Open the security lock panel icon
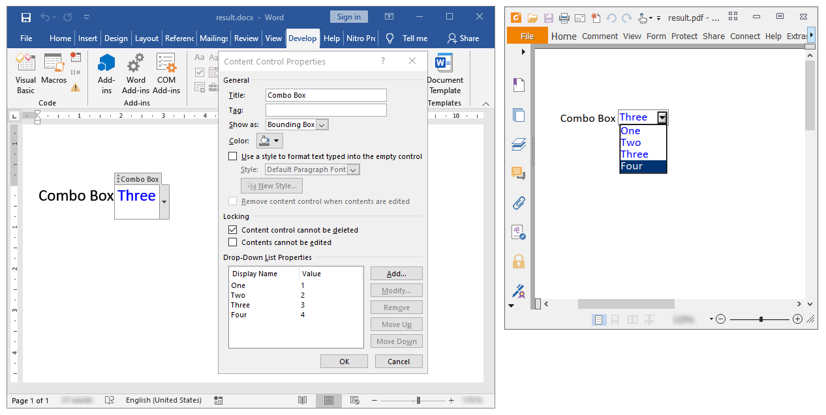The height and width of the screenshot is (415, 826). [x=519, y=261]
